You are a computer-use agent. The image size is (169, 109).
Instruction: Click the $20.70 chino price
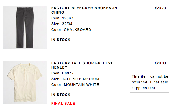160,8
